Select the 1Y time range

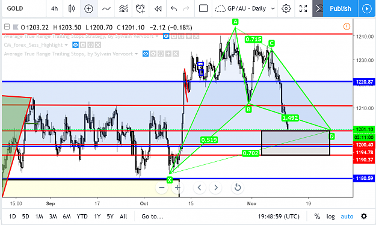[x=97, y=217]
